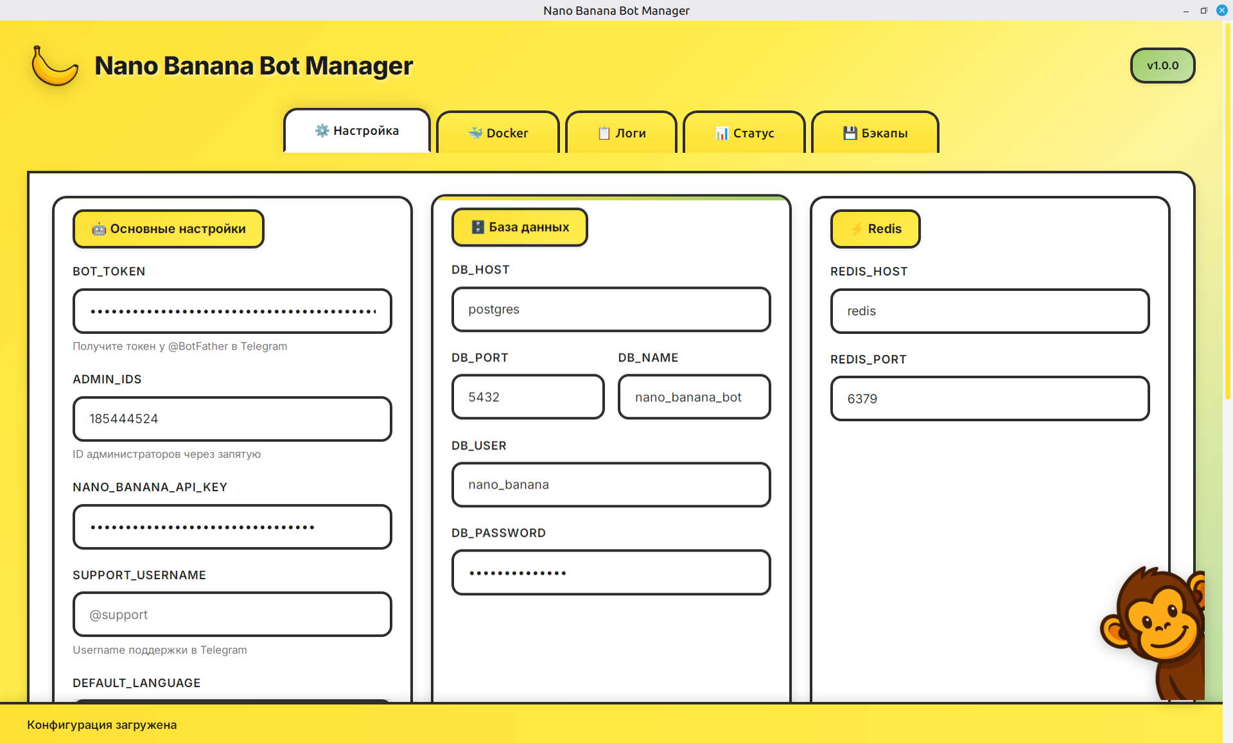
Task: Open the Бэкапы tab
Action: (875, 133)
